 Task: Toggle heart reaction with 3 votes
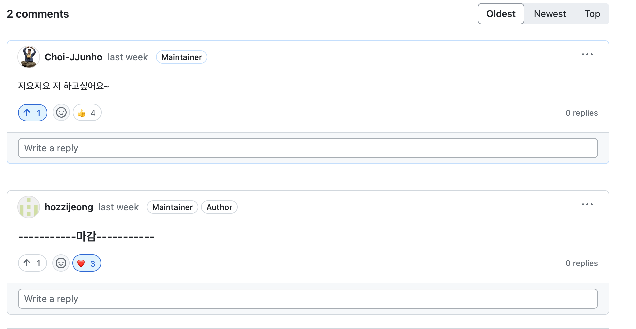(87, 263)
